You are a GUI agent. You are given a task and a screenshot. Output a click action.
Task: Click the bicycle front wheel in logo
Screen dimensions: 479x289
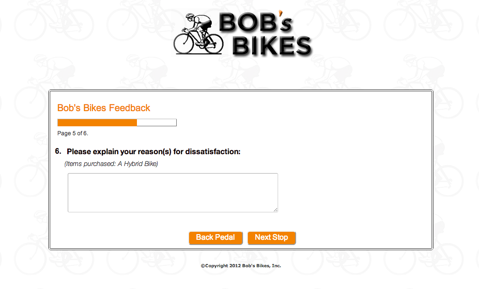pyautogui.click(x=183, y=44)
